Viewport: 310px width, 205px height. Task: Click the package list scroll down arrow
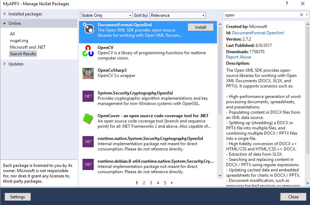220,176
